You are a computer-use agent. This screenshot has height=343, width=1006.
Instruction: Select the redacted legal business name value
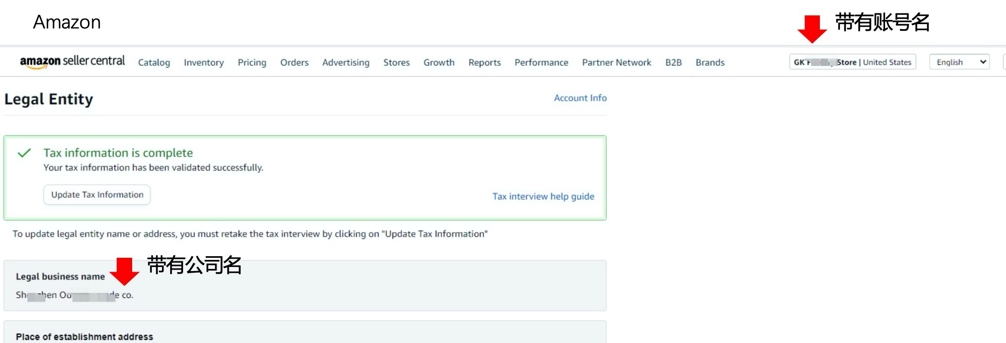75,295
